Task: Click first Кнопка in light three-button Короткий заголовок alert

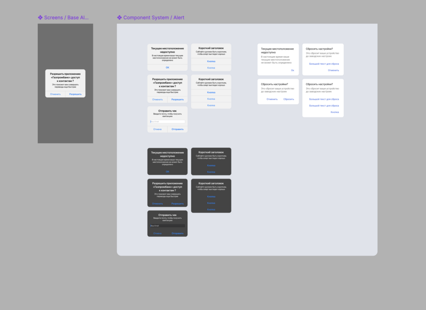Action: (211, 93)
